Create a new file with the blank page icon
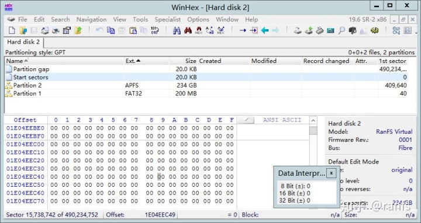The height and width of the screenshot is (223, 421). click(x=12, y=30)
